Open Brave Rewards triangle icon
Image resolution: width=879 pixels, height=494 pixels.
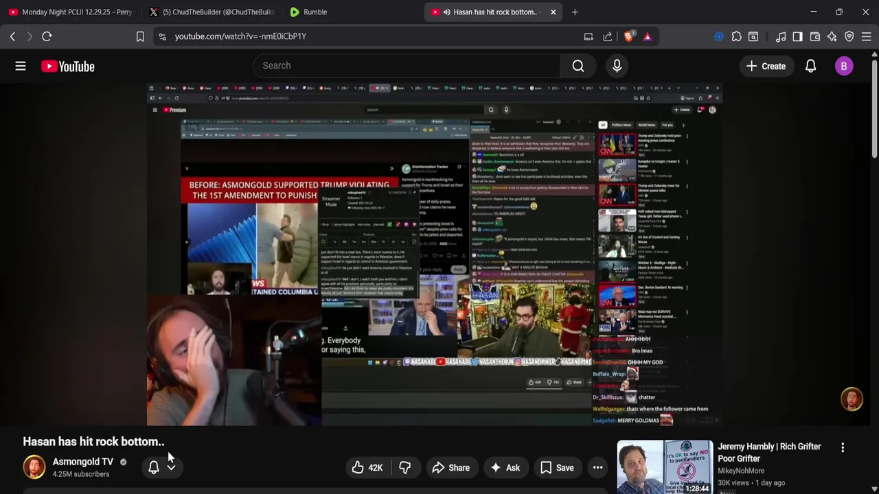click(x=648, y=36)
